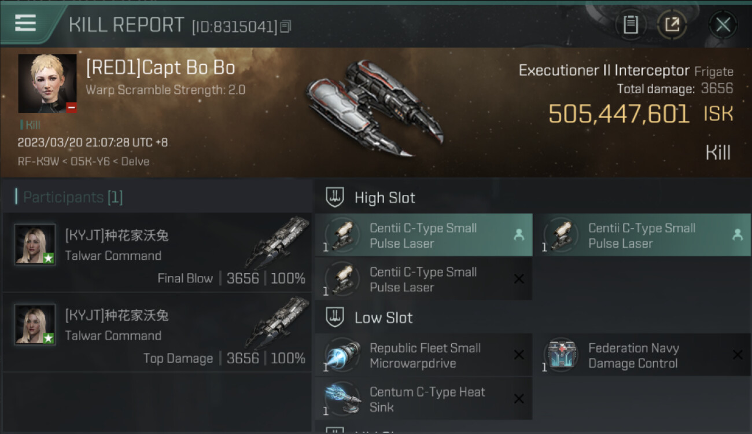Close the kill report window

point(723,25)
